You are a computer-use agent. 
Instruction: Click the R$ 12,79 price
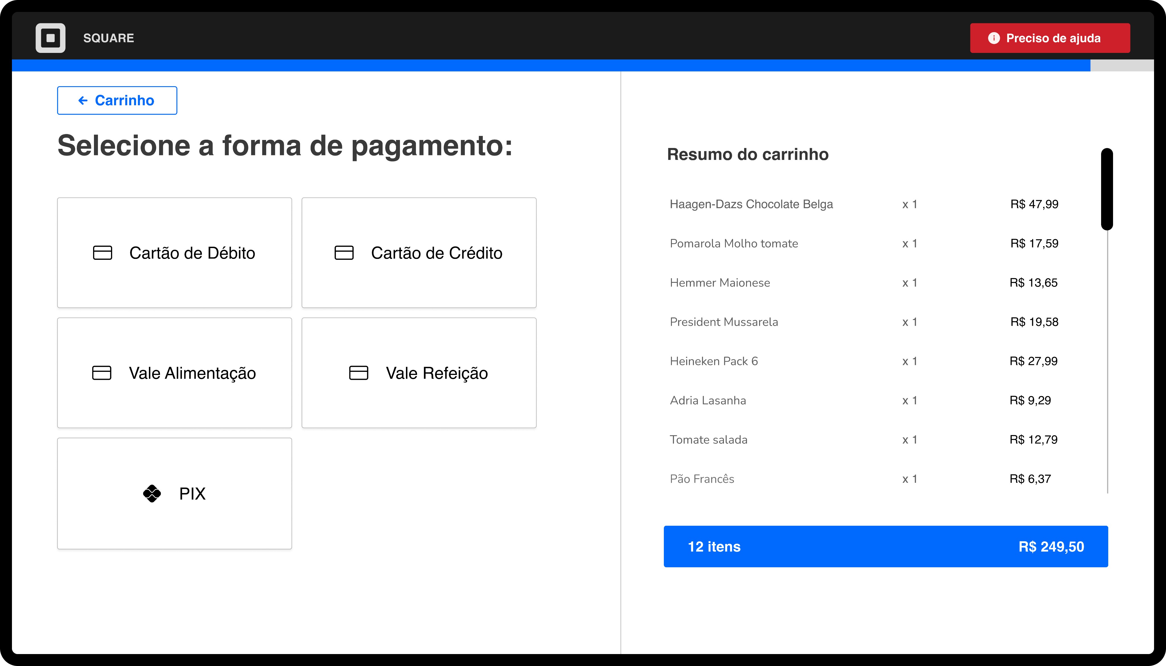pos(1033,440)
